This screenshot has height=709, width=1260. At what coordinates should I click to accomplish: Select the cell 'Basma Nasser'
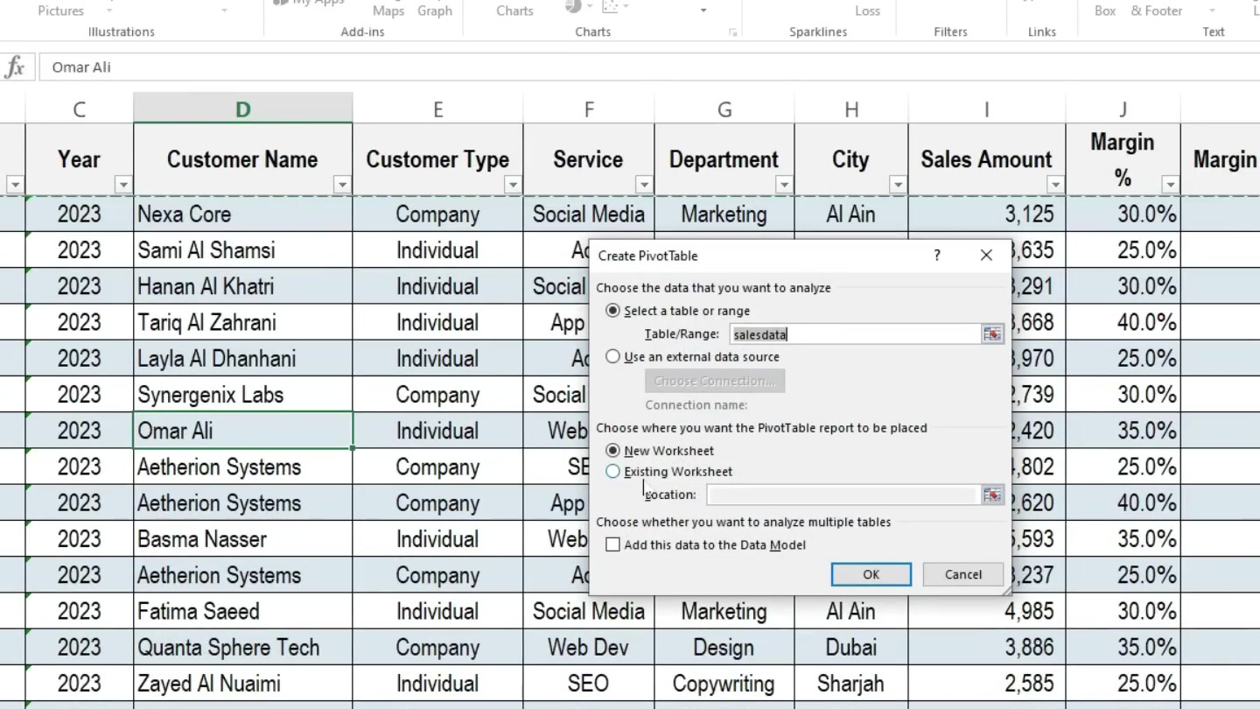click(x=242, y=539)
